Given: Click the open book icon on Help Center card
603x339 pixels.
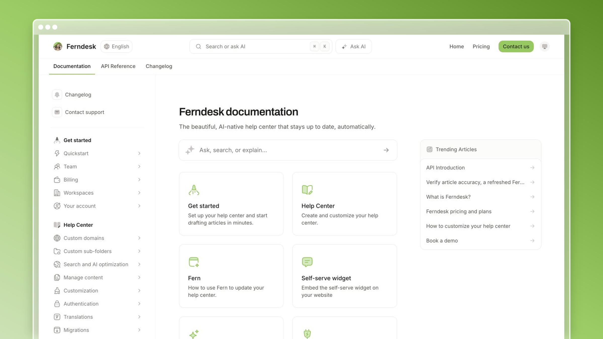Looking at the screenshot, I should (307, 190).
